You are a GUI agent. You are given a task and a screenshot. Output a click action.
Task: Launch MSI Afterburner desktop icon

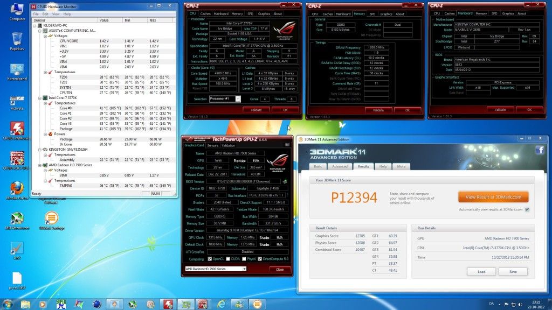[17, 221]
